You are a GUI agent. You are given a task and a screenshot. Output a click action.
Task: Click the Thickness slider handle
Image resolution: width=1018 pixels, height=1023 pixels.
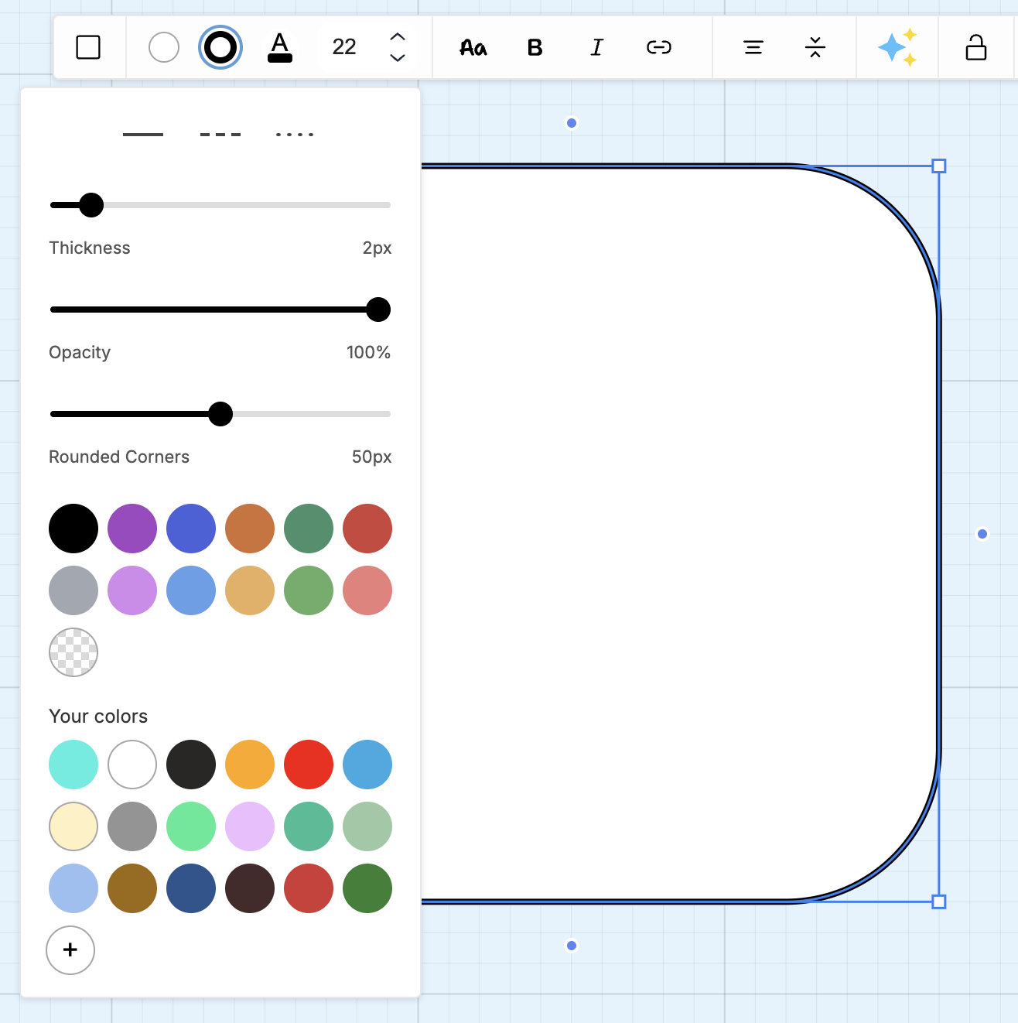(91, 205)
